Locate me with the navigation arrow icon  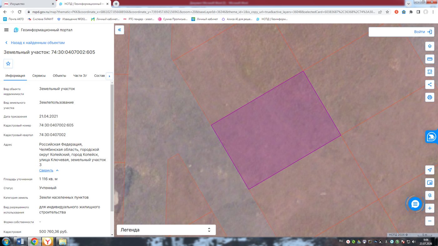[x=430, y=170]
